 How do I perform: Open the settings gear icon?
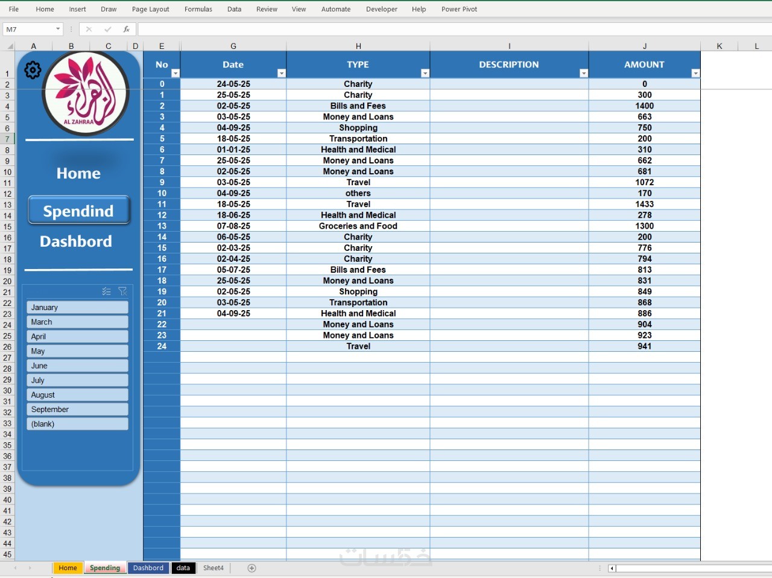click(x=33, y=70)
